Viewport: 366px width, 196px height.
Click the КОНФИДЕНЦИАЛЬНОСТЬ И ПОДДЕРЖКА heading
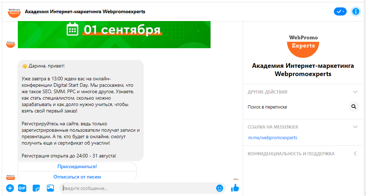coord(291,154)
